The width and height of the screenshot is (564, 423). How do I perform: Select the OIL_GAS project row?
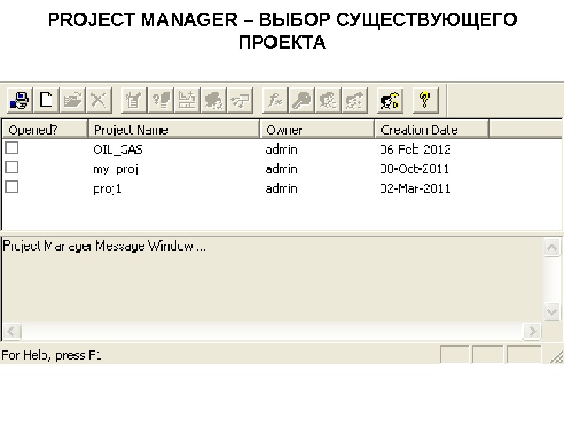[x=118, y=149]
